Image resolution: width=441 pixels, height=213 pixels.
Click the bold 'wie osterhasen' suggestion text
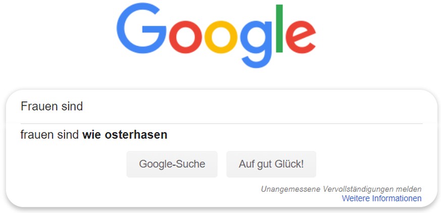(125, 135)
